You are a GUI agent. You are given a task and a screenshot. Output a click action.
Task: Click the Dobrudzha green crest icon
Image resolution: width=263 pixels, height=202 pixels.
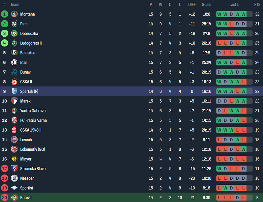[14, 34]
